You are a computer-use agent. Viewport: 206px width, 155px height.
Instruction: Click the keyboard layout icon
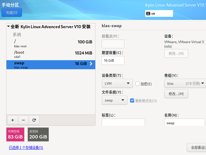148,13
